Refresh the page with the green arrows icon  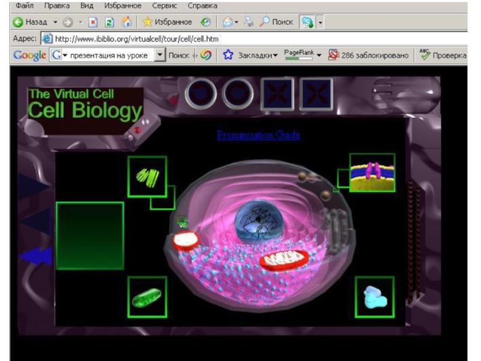coord(109,22)
